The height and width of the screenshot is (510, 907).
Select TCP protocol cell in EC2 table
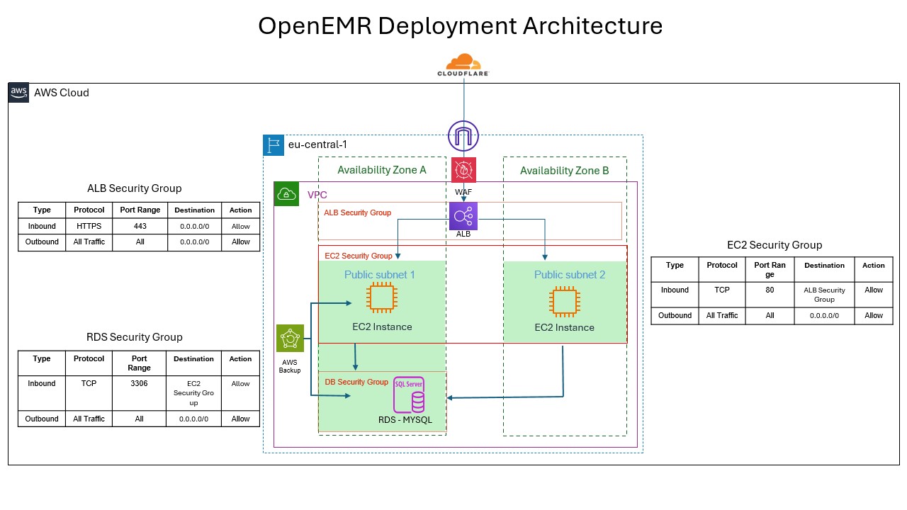[x=722, y=295]
